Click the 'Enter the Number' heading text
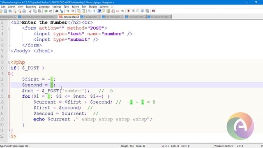The width and height of the screenshot is (263, 148). point(45,23)
